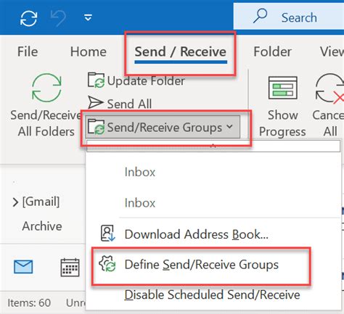Viewport: 344px width, 314px height.
Task: Click the Undo arrow in quick access toolbar
Action: coord(58,18)
